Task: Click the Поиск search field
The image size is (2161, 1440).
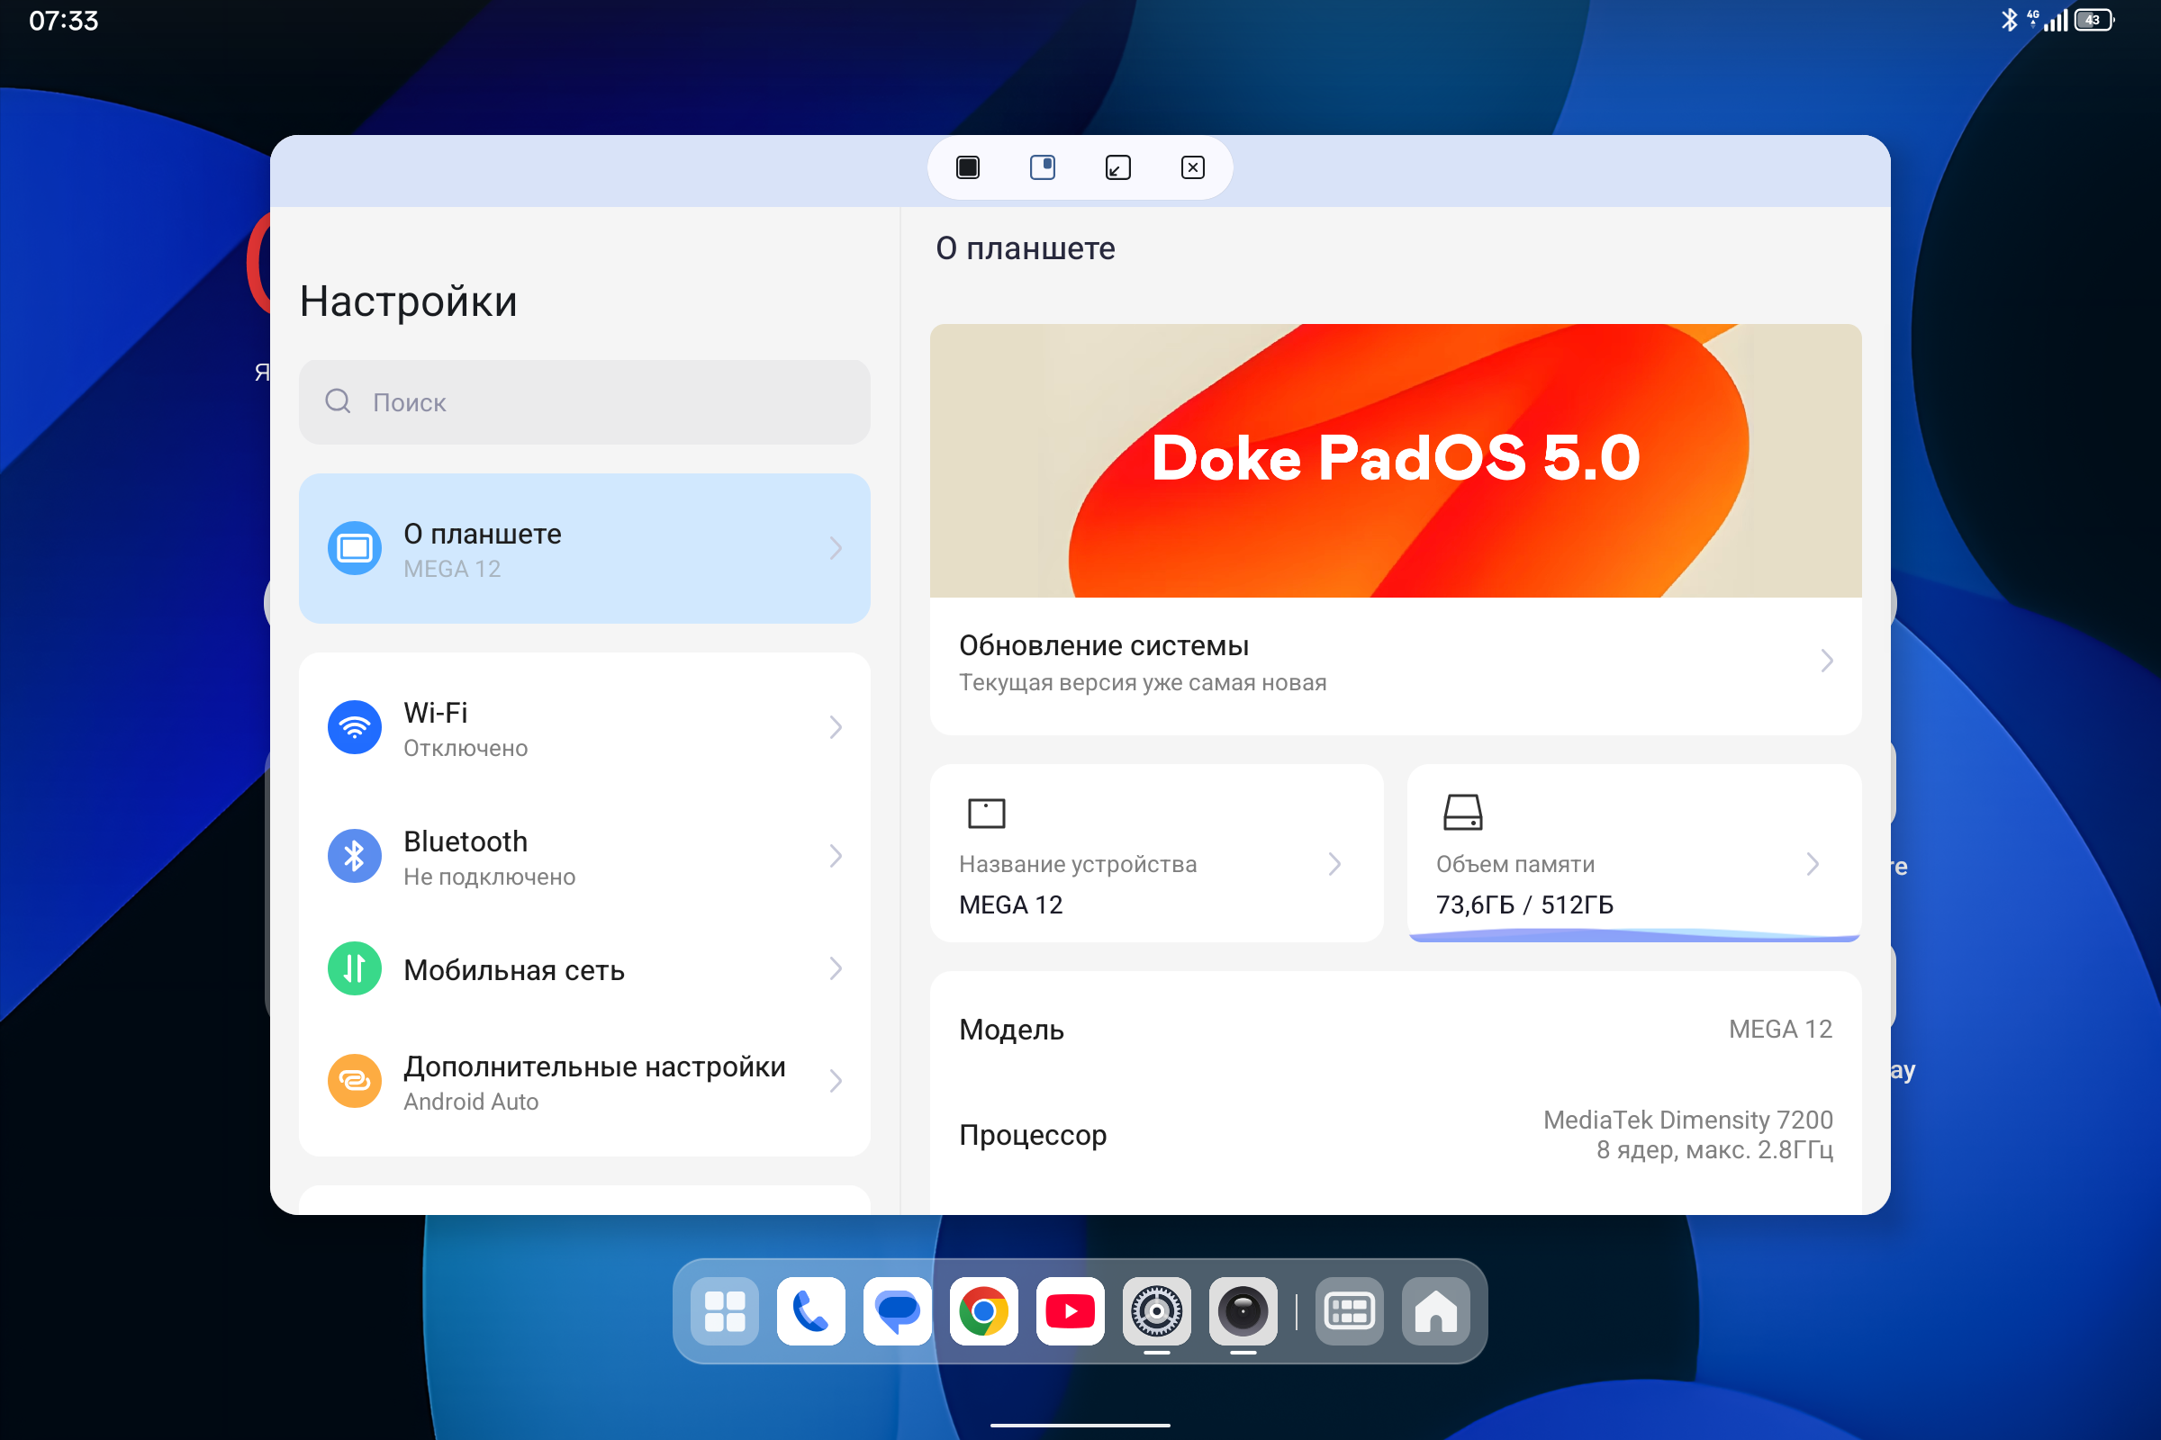Action: click(x=584, y=402)
